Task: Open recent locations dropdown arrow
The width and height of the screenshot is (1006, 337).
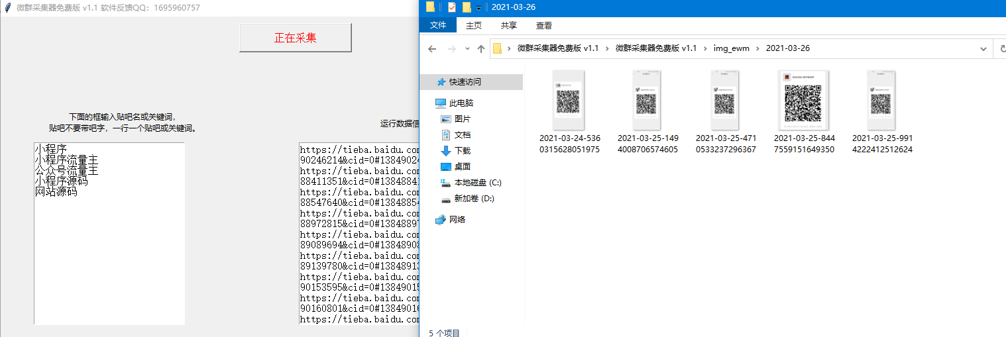Action: click(467, 48)
